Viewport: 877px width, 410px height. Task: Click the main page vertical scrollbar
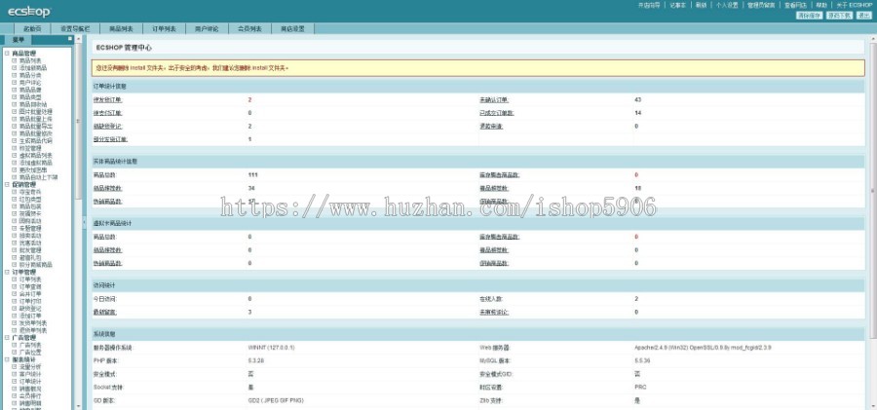(873, 190)
